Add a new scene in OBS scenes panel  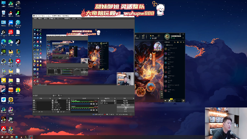(34, 112)
